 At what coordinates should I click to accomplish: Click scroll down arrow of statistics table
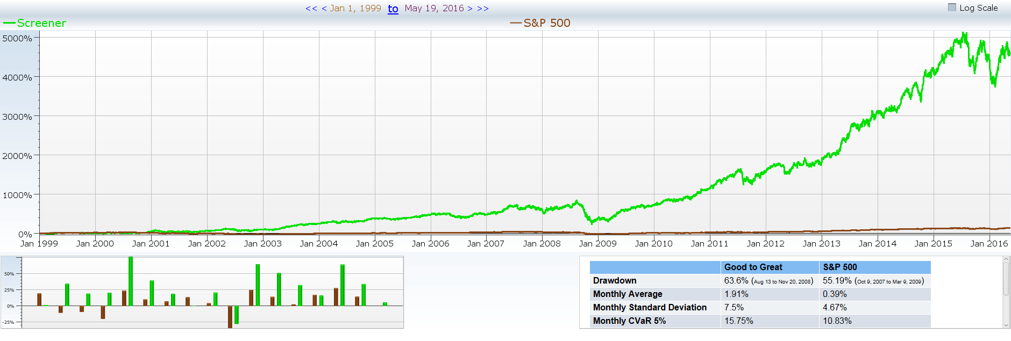click(1006, 325)
